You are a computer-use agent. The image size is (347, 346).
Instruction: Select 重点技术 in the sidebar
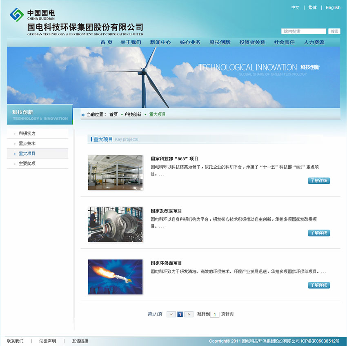point(27,144)
